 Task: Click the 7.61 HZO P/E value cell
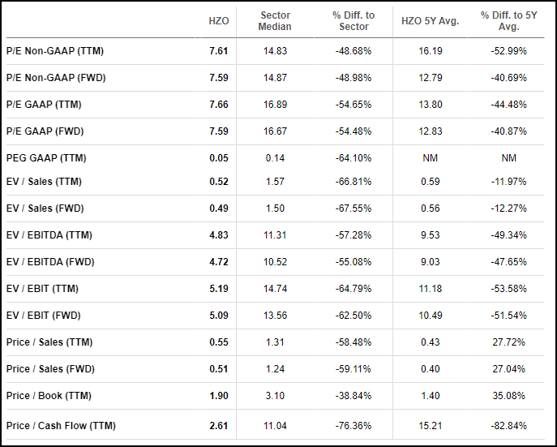(x=218, y=51)
